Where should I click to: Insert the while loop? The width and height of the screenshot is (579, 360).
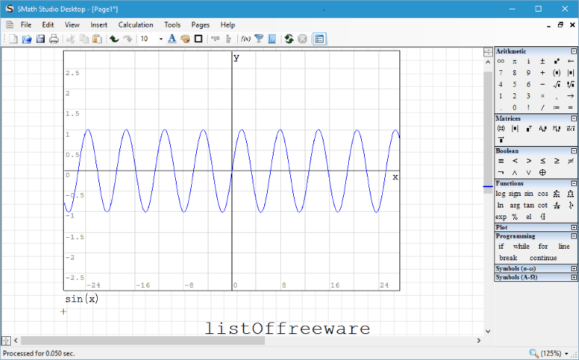[x=521, y=247]
